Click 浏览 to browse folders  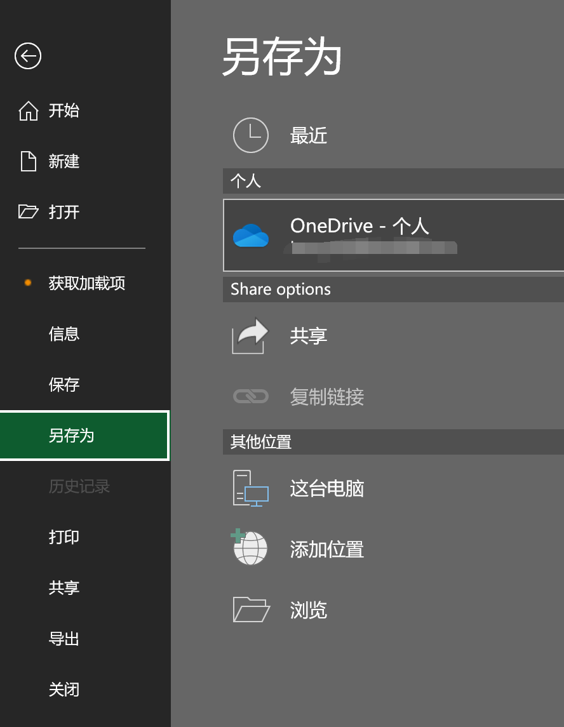[309, 610]
